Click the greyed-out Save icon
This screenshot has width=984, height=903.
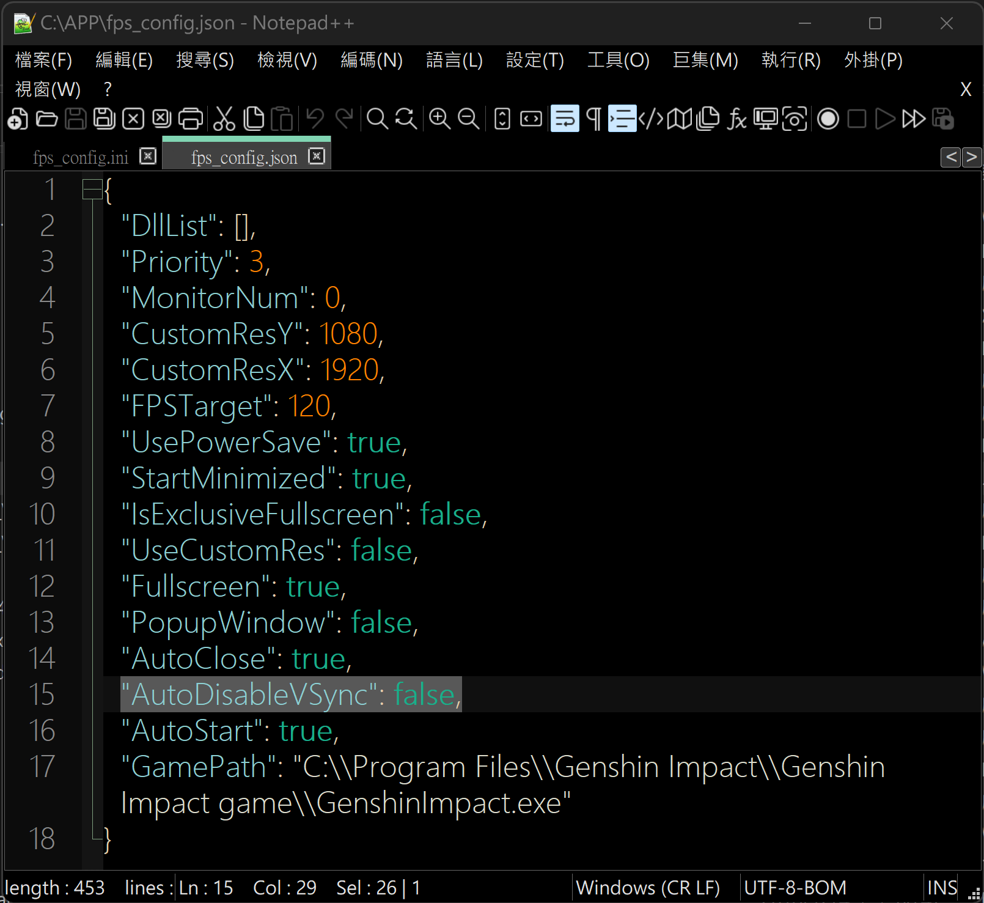point(75,119)
